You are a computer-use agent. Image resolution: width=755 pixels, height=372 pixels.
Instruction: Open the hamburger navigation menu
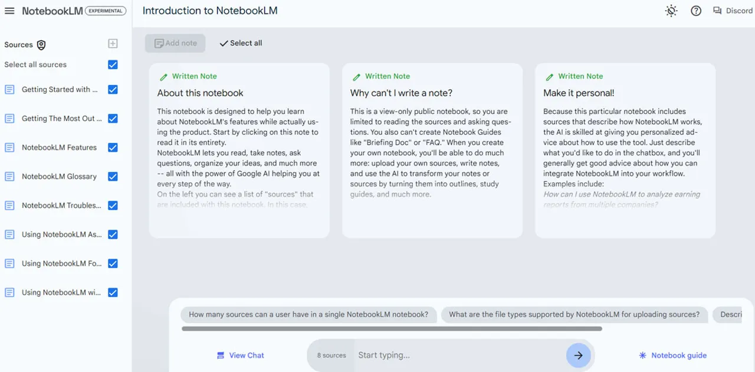pos(9,10)
